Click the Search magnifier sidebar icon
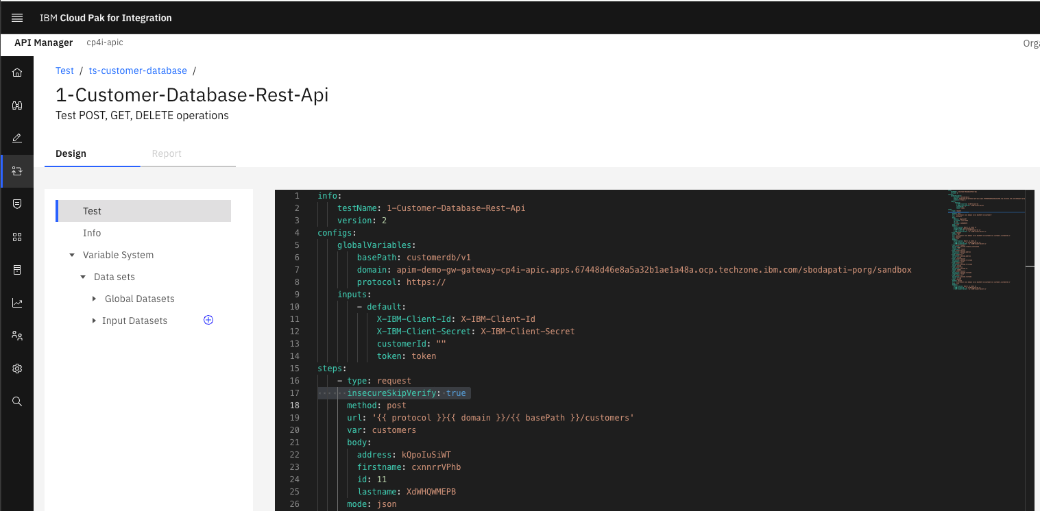The image size is (1040, 511). click(x=17, y=401)
